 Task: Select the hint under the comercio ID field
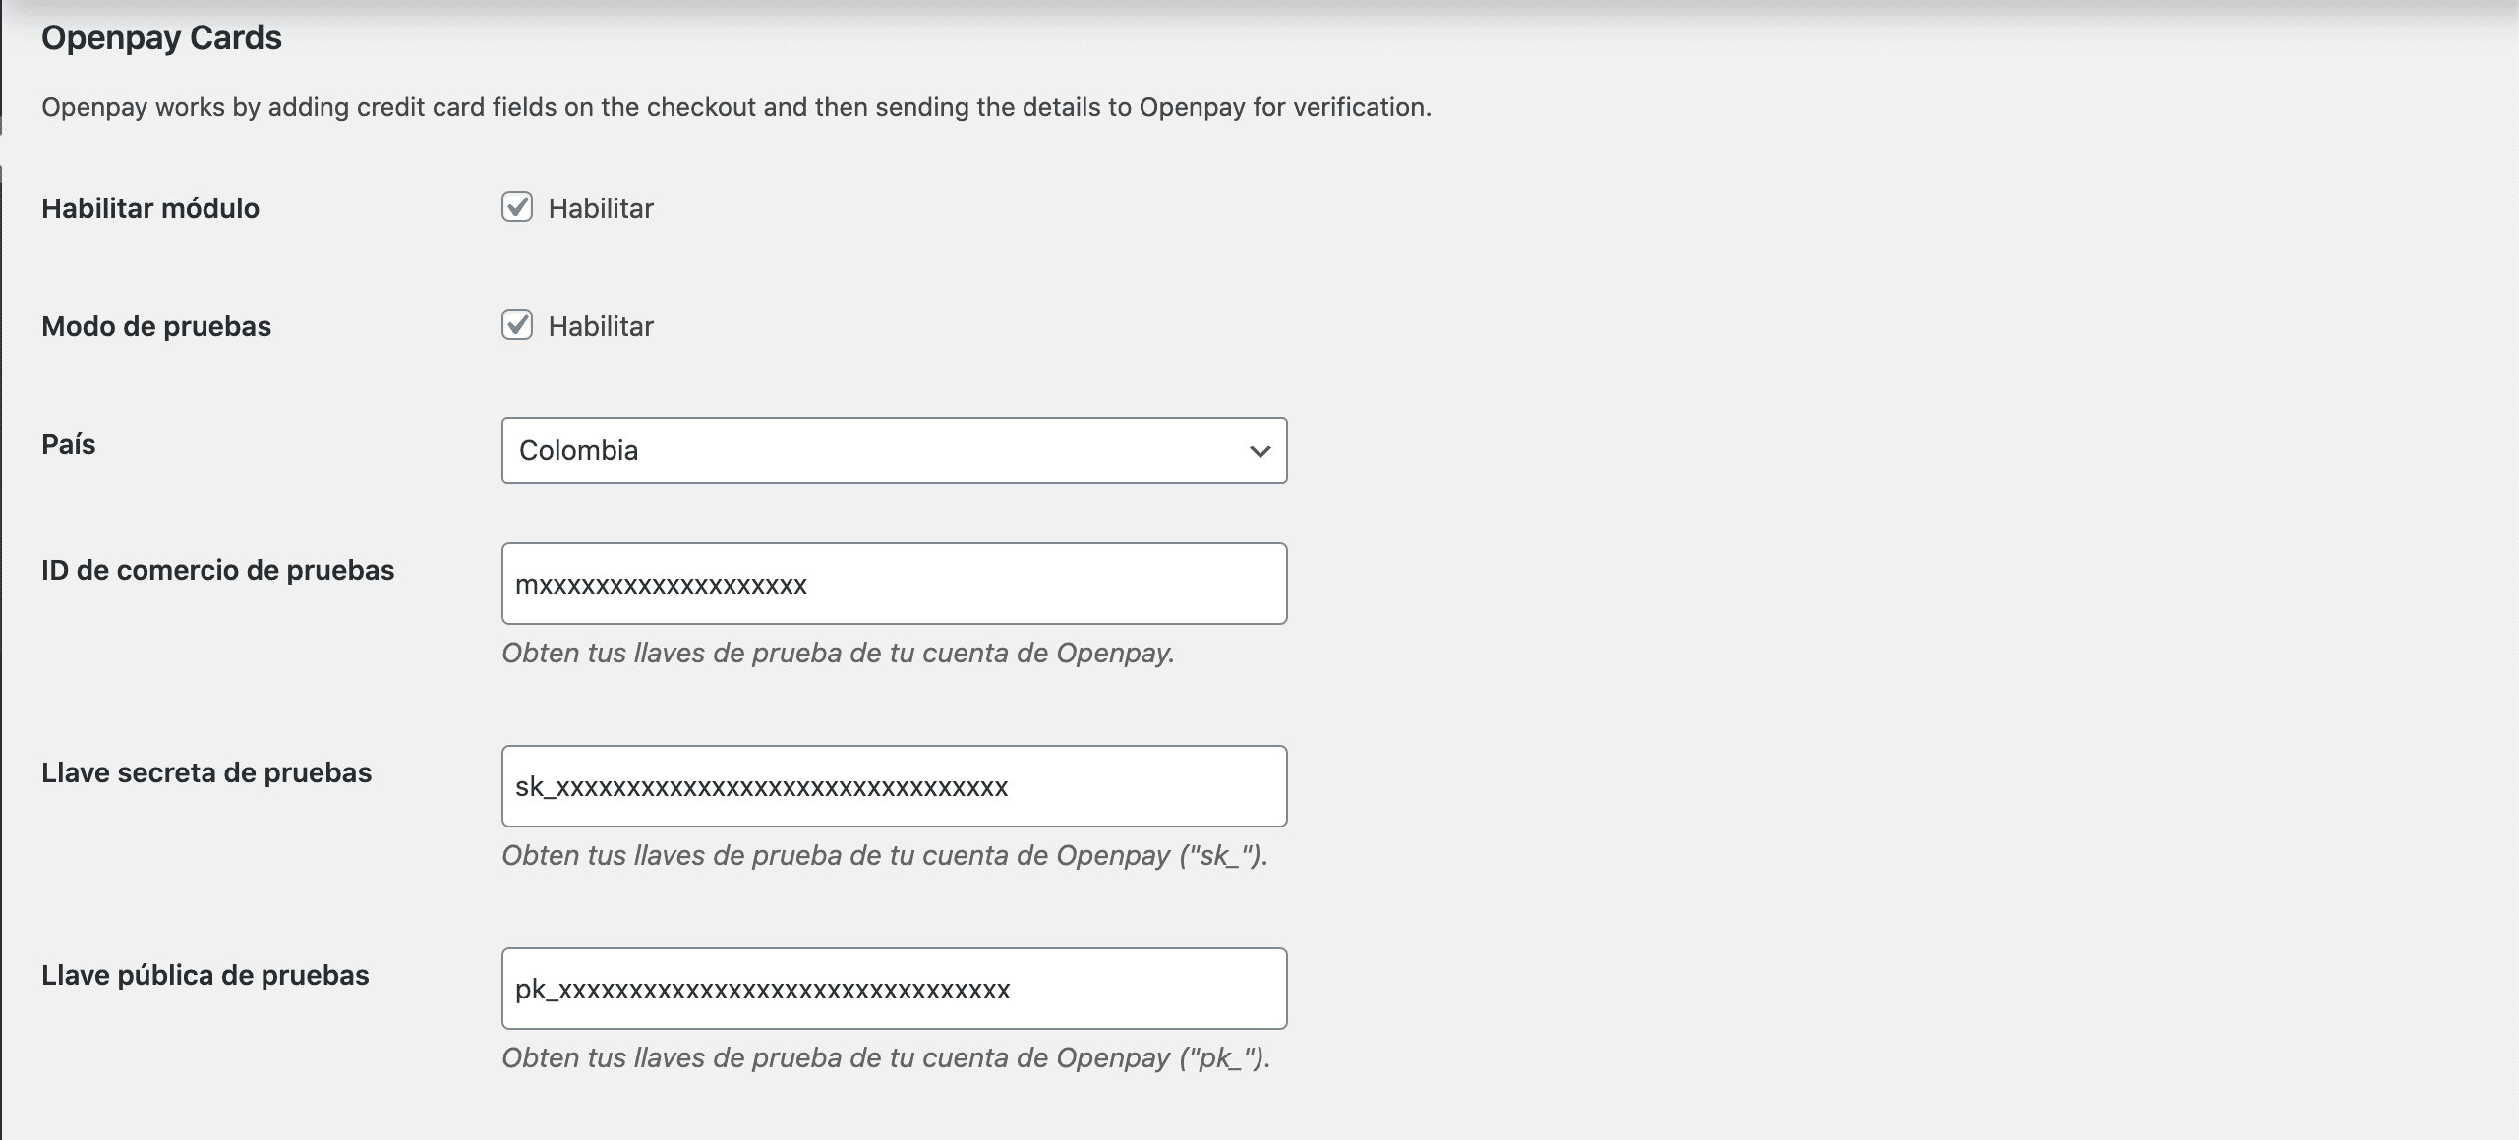(839, 653)
